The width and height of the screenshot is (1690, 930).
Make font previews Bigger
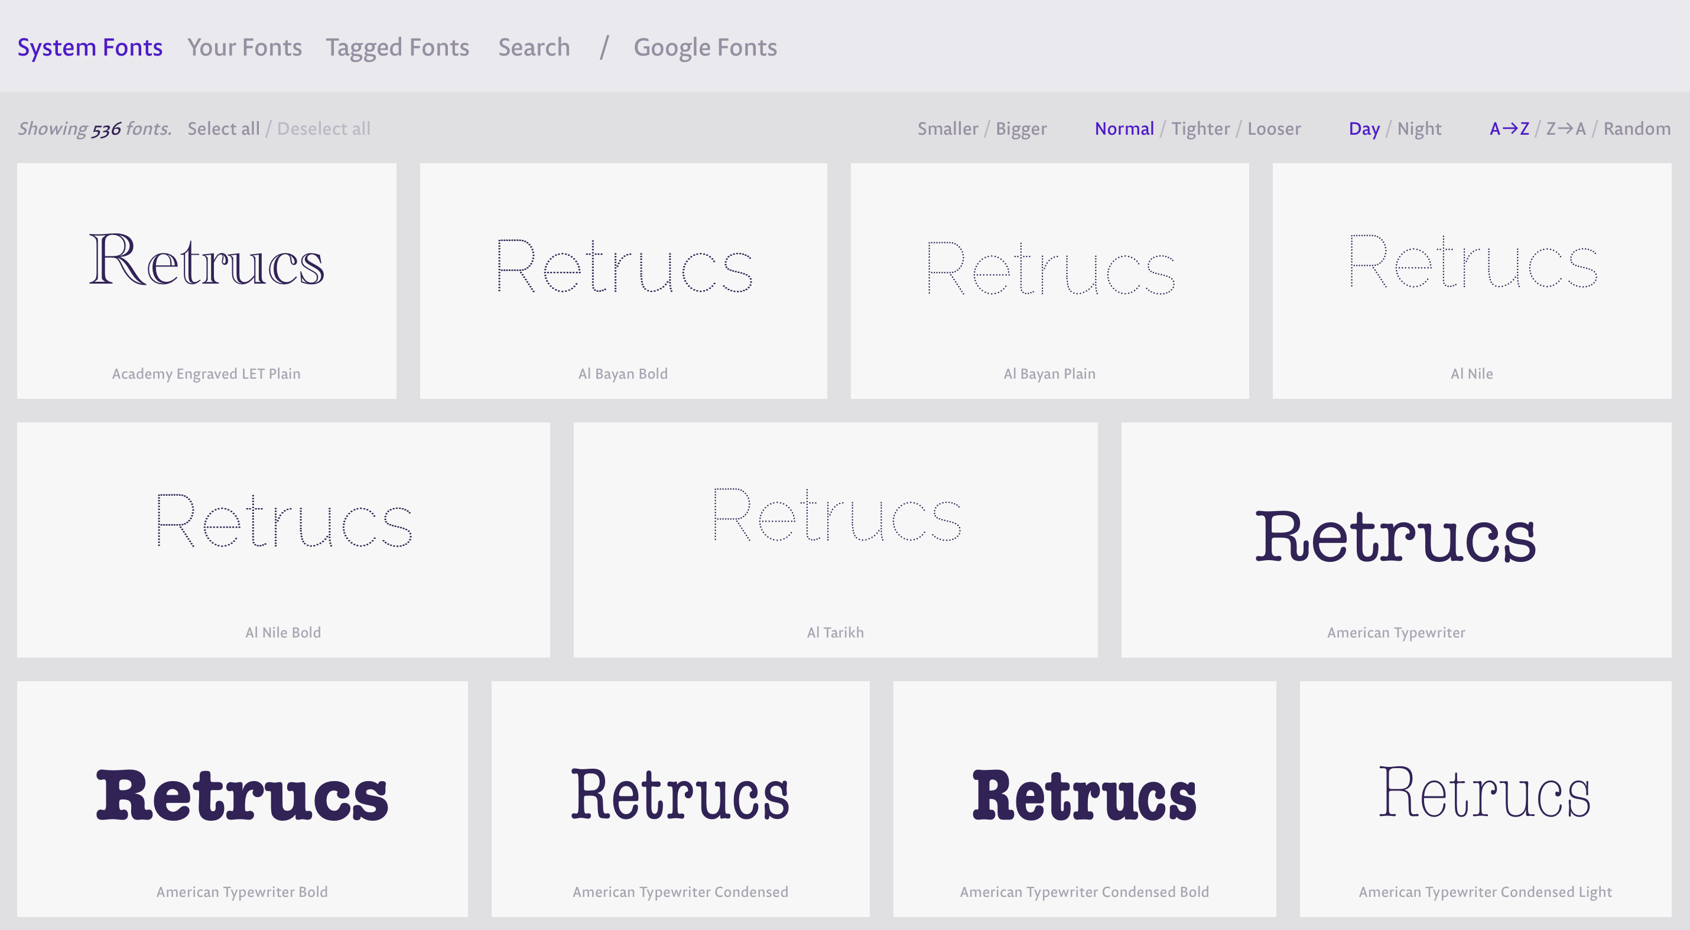pyautogui.click(x=1021, y=129)
